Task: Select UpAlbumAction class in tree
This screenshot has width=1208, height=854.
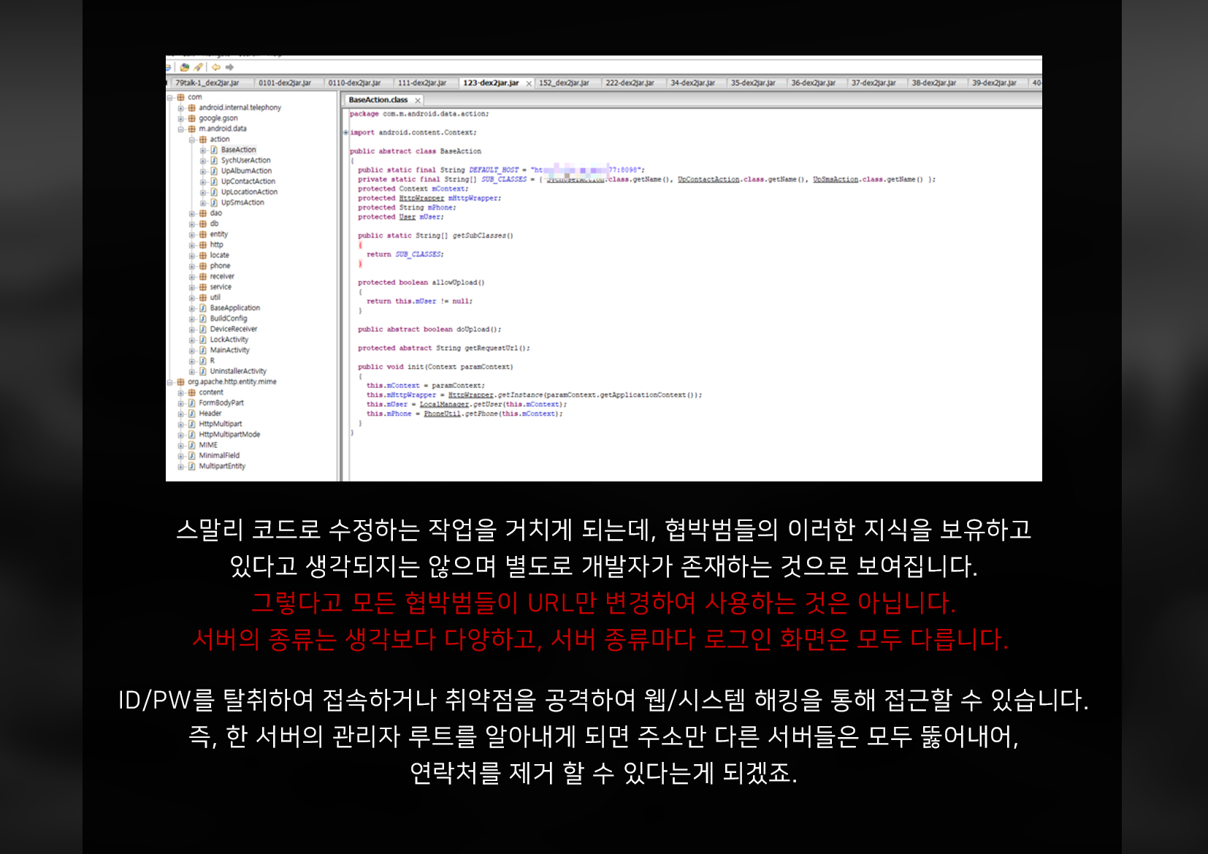Action: [247, 171]
